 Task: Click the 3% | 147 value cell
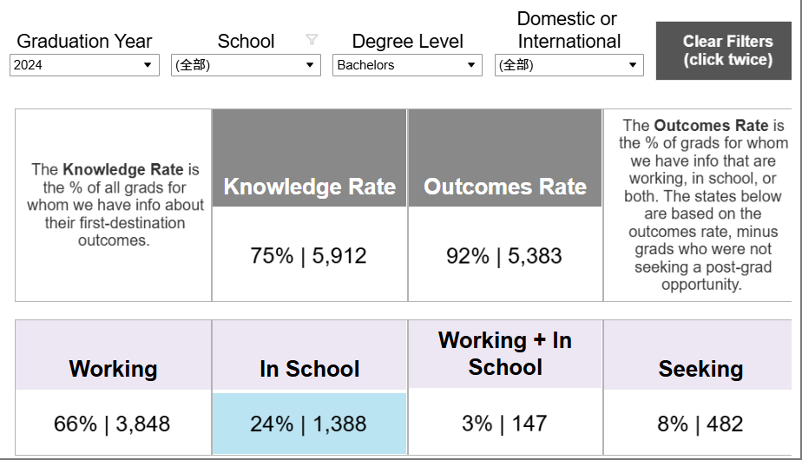tap(505, 422)
